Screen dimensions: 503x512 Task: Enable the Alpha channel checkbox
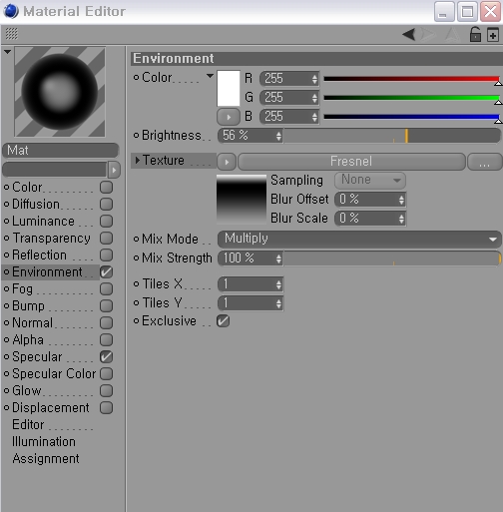click(x=107, y=340)
